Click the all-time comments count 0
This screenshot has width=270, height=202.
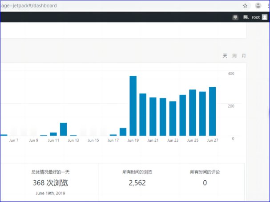pos(205,183)
